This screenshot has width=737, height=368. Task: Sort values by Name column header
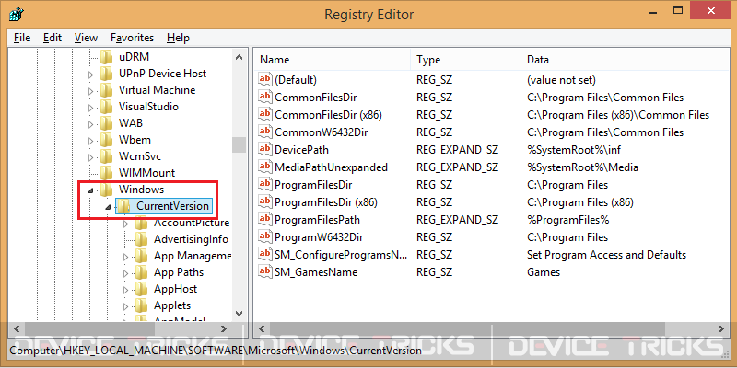coord(333,60)
